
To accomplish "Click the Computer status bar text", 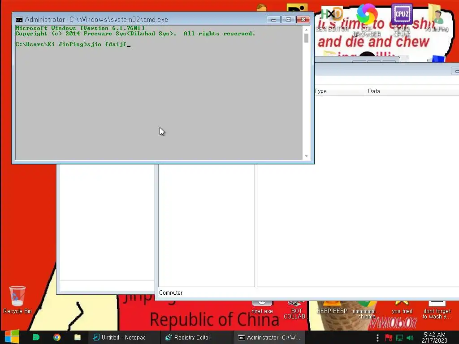I will tap(171, 293).
